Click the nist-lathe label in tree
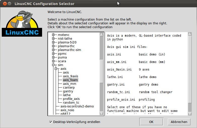This screenshot has width=197, height=128. pyautogui.click(x=65, y=39)
